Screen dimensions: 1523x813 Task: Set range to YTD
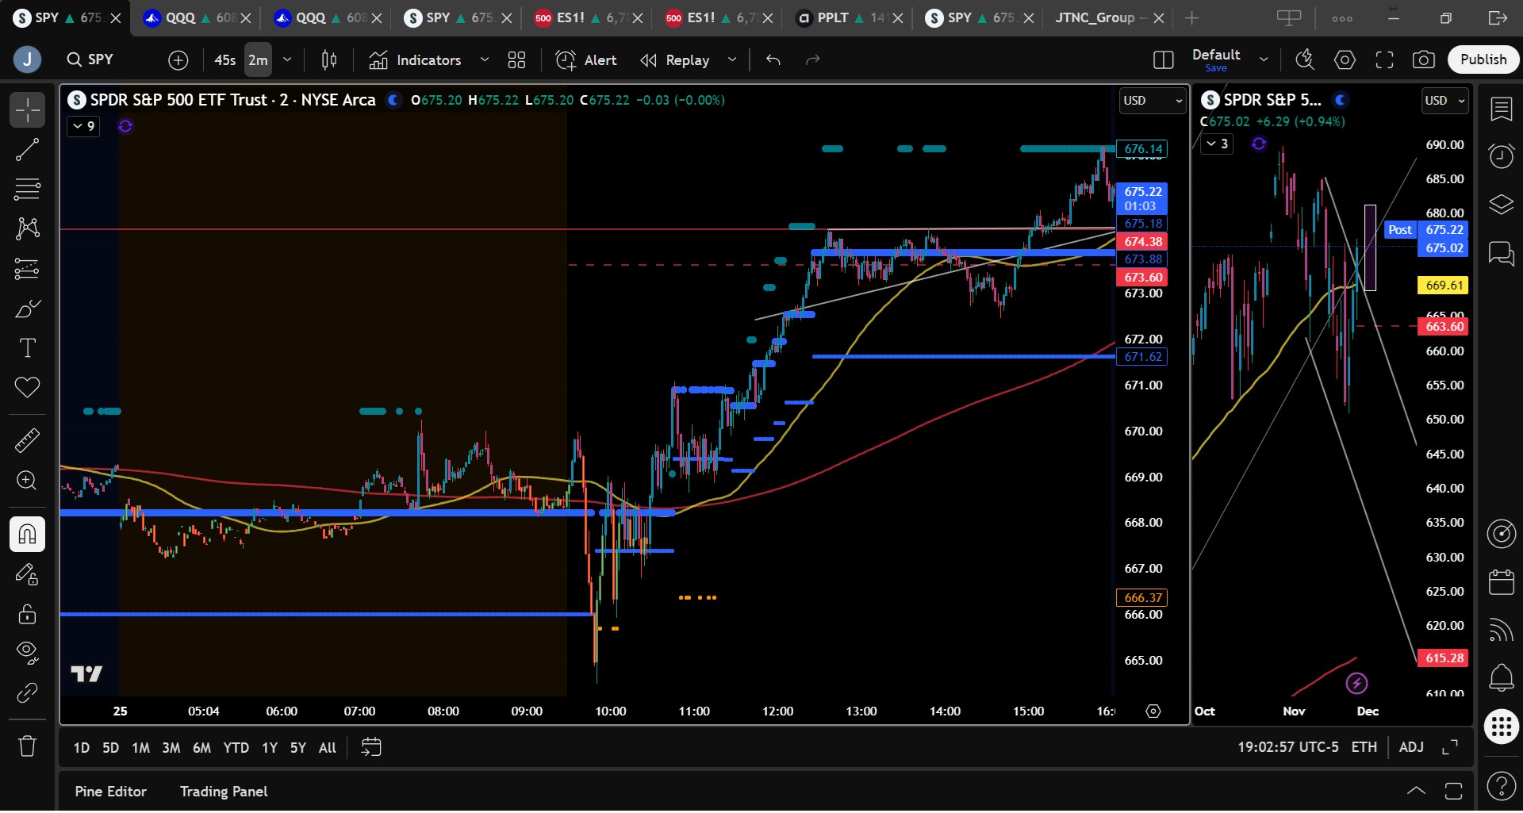point(236,748)
